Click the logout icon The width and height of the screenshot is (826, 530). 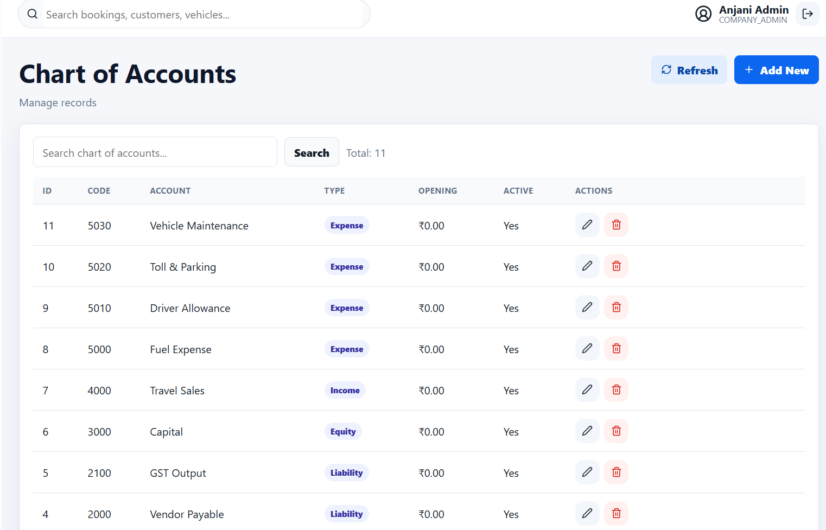point(808,14)
